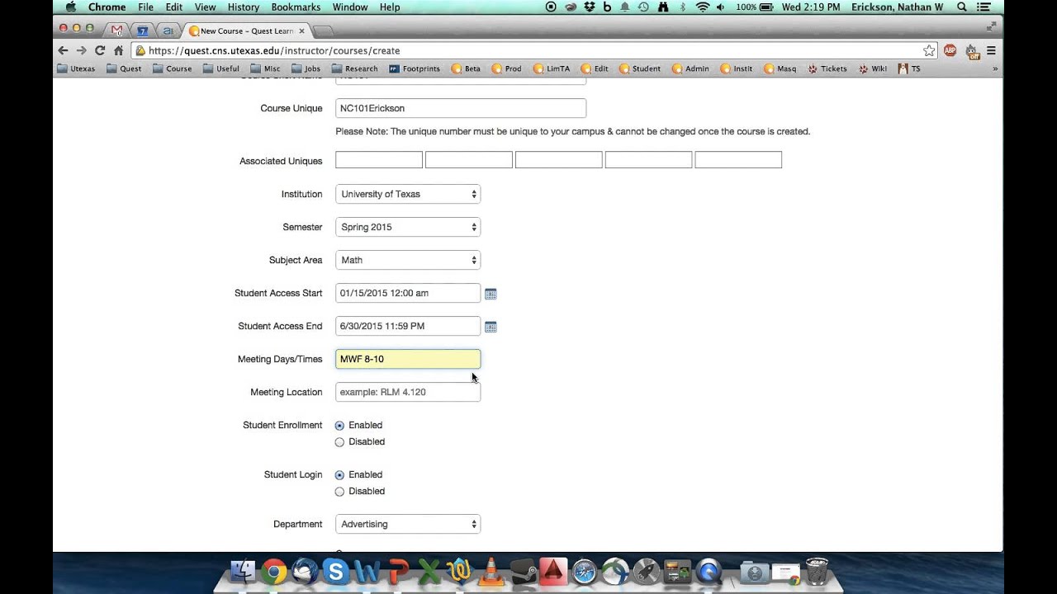
Task: Open the Footprints bookmark
Action: [414, 68]
